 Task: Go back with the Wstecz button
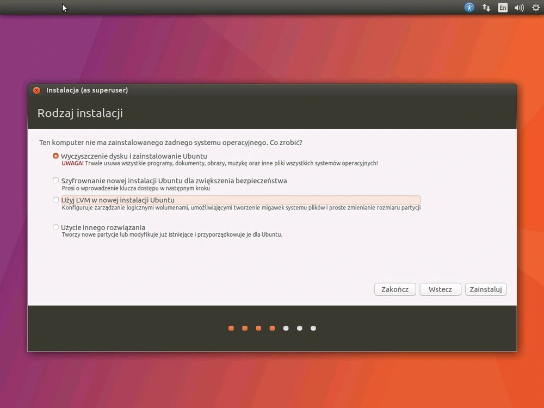(440, 289)
